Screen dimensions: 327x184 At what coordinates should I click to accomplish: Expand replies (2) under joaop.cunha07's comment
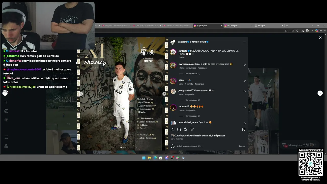tap(193, 100)
